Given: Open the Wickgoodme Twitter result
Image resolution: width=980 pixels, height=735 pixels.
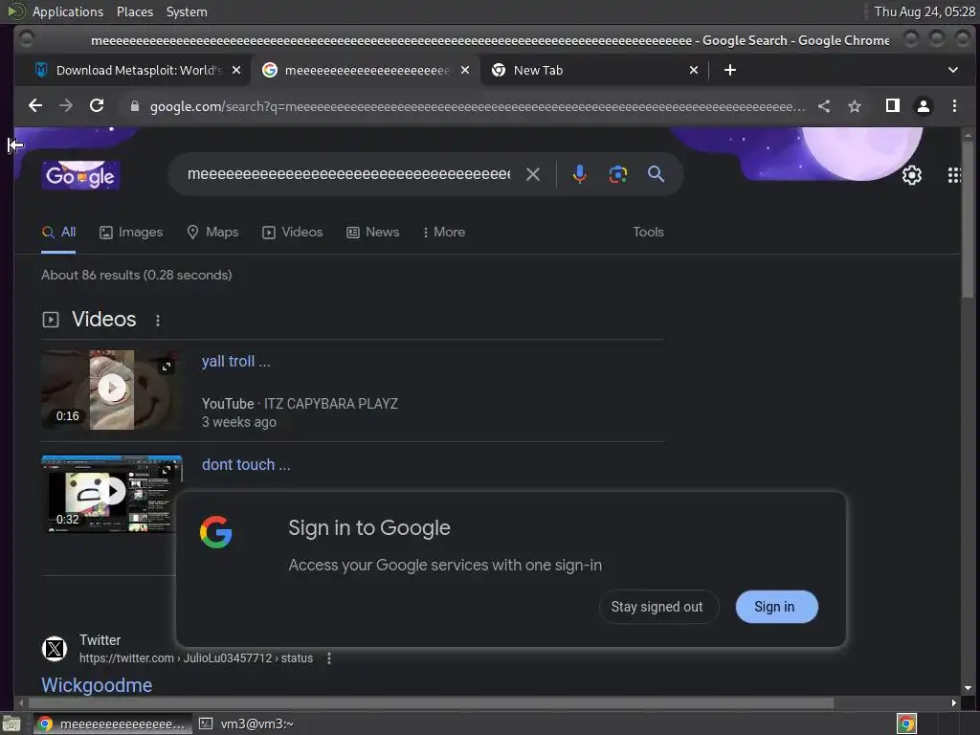Looking at the screenshot, I should point(97,685).
